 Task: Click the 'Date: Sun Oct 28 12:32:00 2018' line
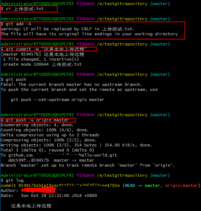[49, 195]
